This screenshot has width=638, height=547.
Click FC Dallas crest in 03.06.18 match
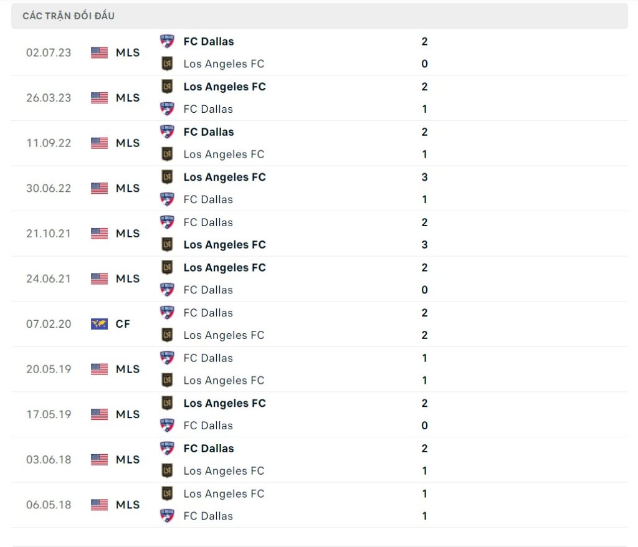pyautogui.click(x=167, y=449)
